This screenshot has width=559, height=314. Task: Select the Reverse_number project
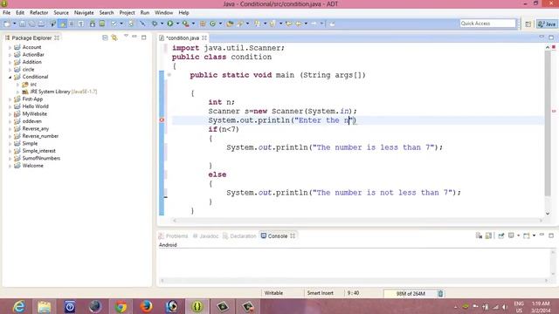(x=40, y=136)
